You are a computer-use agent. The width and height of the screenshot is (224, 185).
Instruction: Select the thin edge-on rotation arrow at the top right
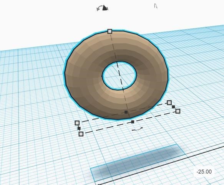pos(156,6)
